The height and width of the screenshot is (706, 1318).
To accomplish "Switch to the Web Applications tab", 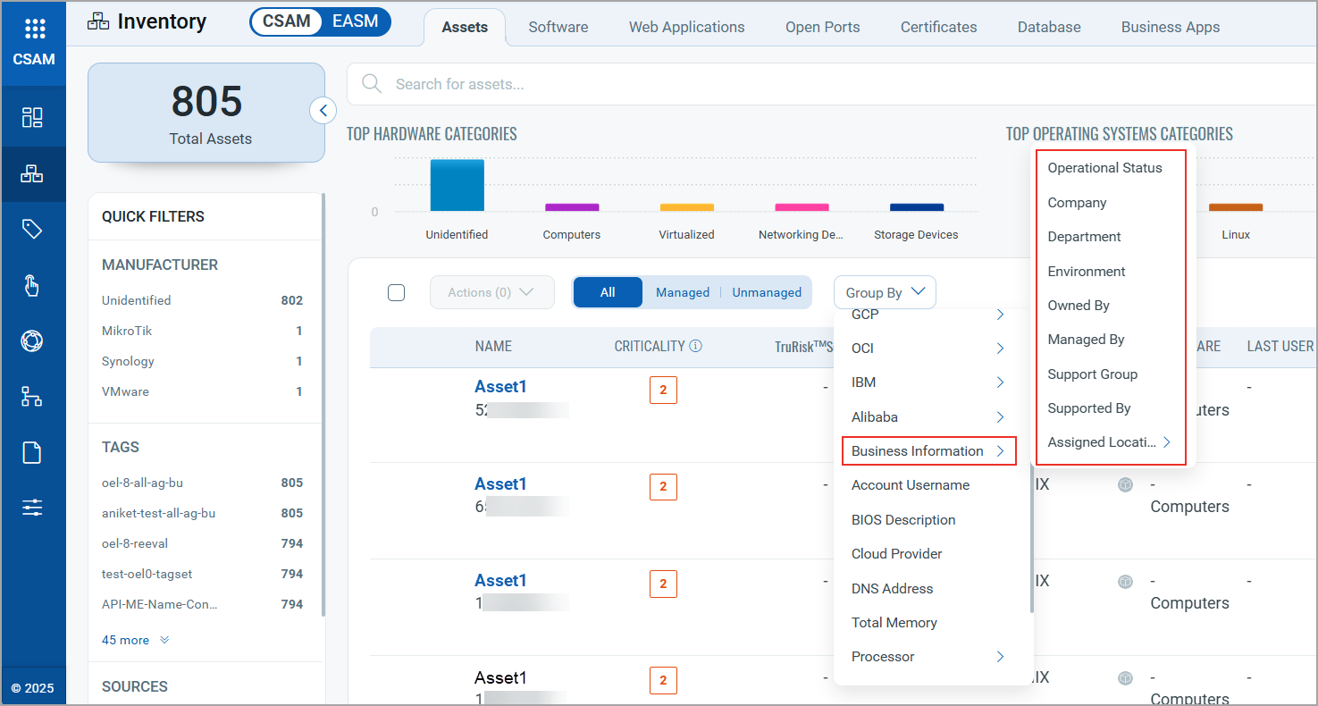I will [686, 27].
